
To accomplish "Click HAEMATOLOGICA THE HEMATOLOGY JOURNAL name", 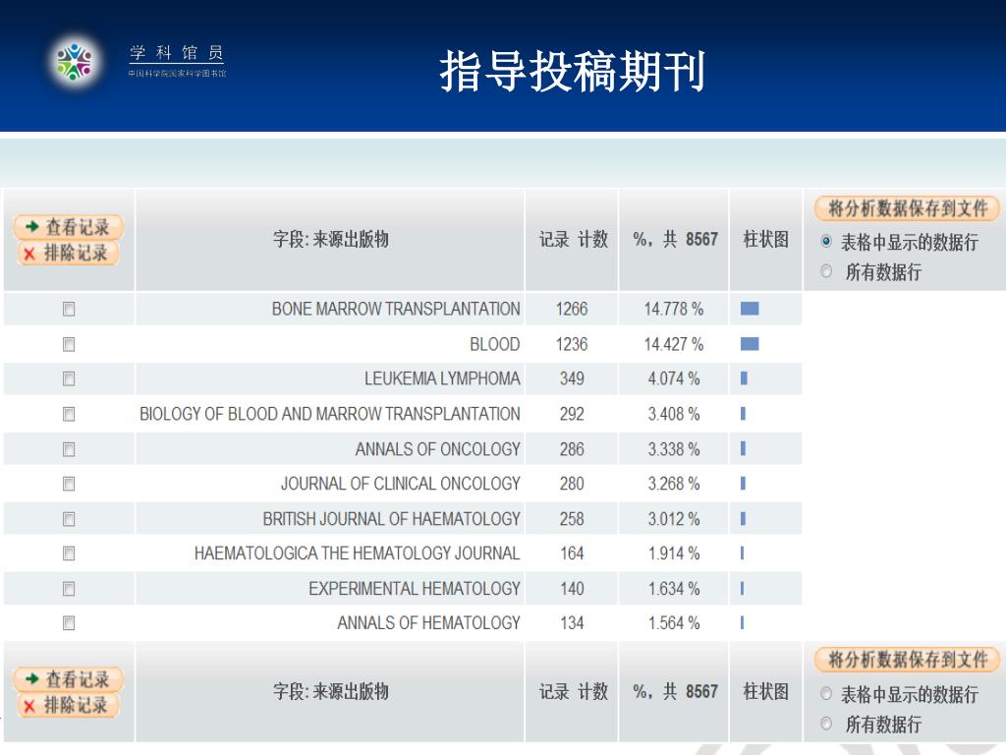I will coord(357,552).
